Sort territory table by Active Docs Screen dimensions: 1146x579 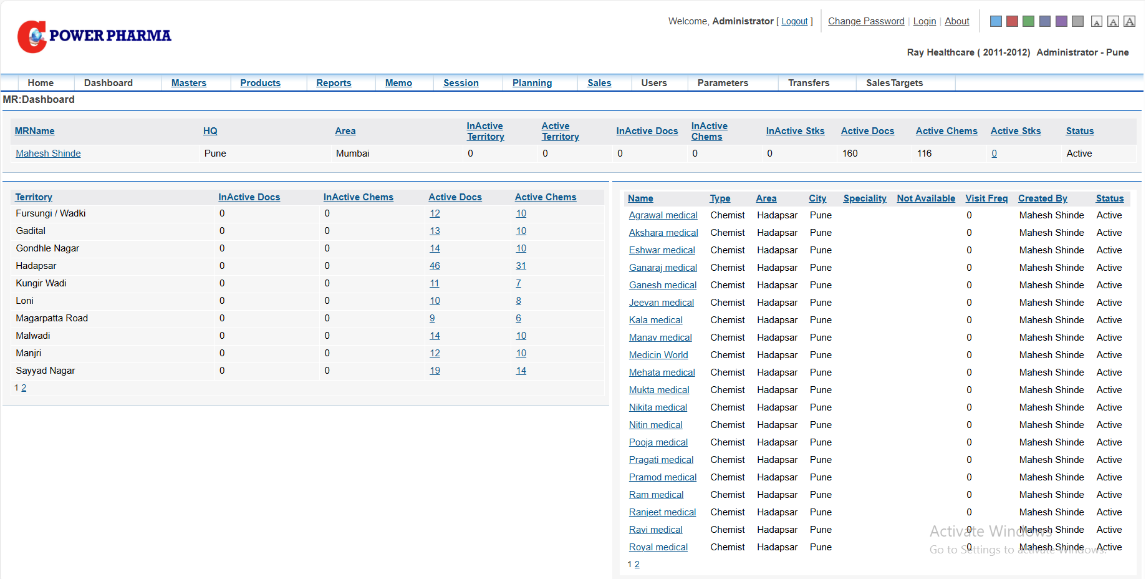pos(455,197)
